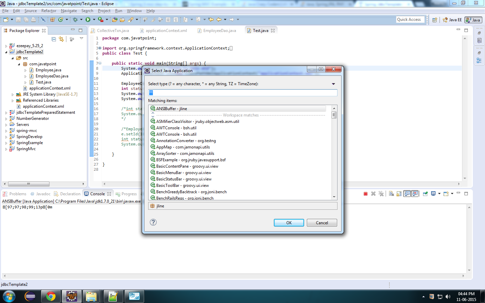Screen dimensions: 485x303
Task: Click the Open Task folder icon
Action: 122,20
